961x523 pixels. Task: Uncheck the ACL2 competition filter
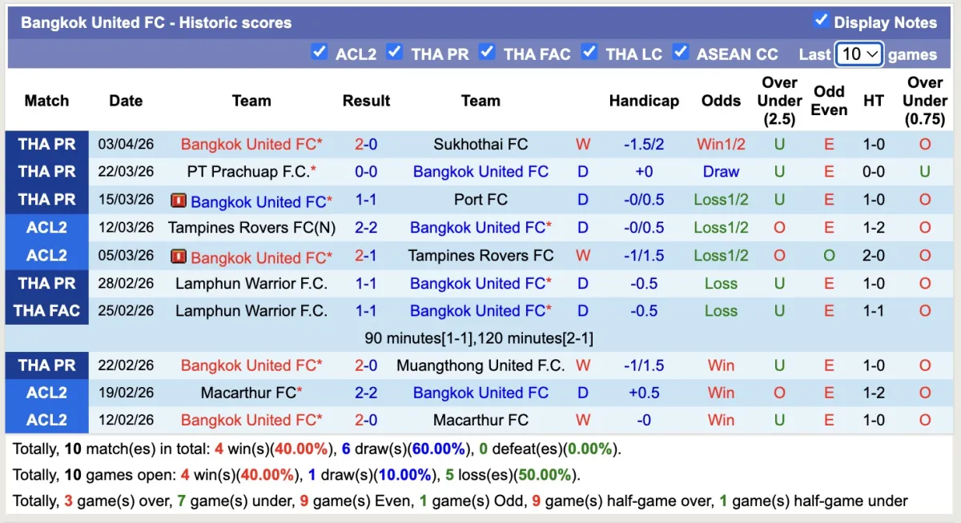[320, 53]
